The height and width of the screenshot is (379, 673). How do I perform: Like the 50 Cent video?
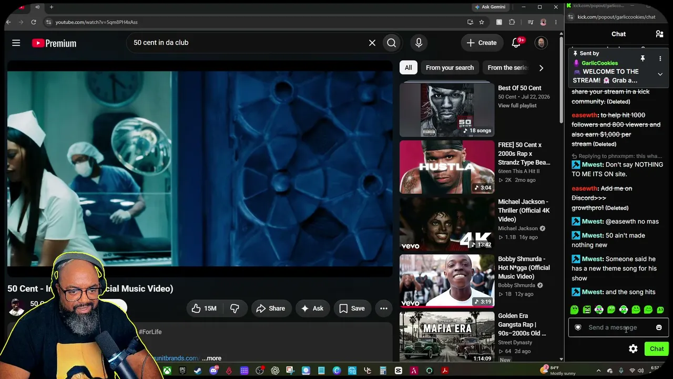point(204,308)
